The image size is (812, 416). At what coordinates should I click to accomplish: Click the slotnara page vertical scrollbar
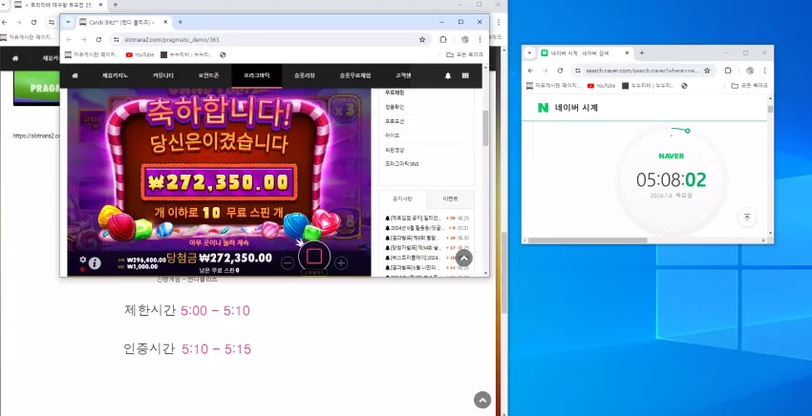point(485,128)
